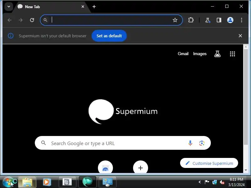Image resolution: width=251 pixels, height=188 pixels.
Task: Go back with the back arrow
Action: [10, 20]
